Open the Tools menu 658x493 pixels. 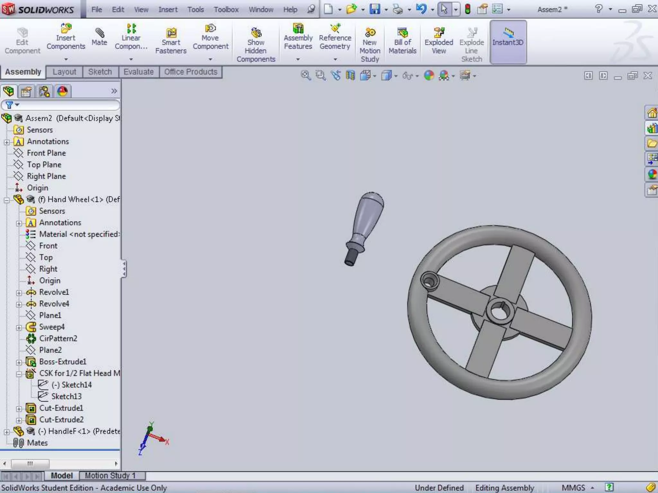tap(195, 10)
